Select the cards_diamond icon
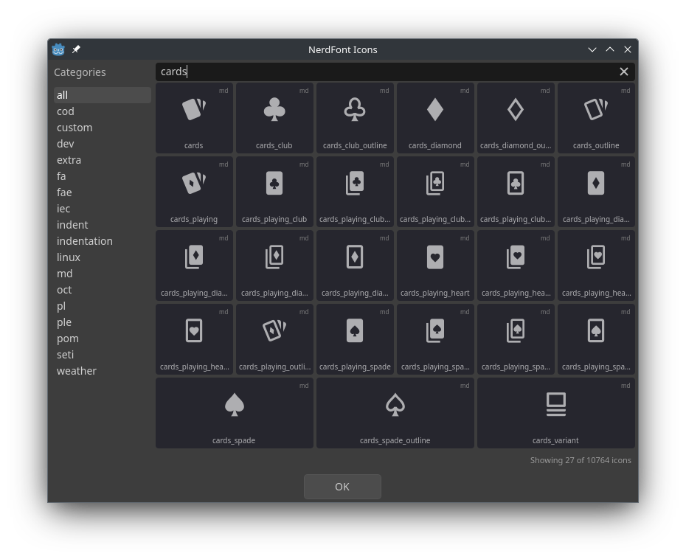 pos(435,118)
